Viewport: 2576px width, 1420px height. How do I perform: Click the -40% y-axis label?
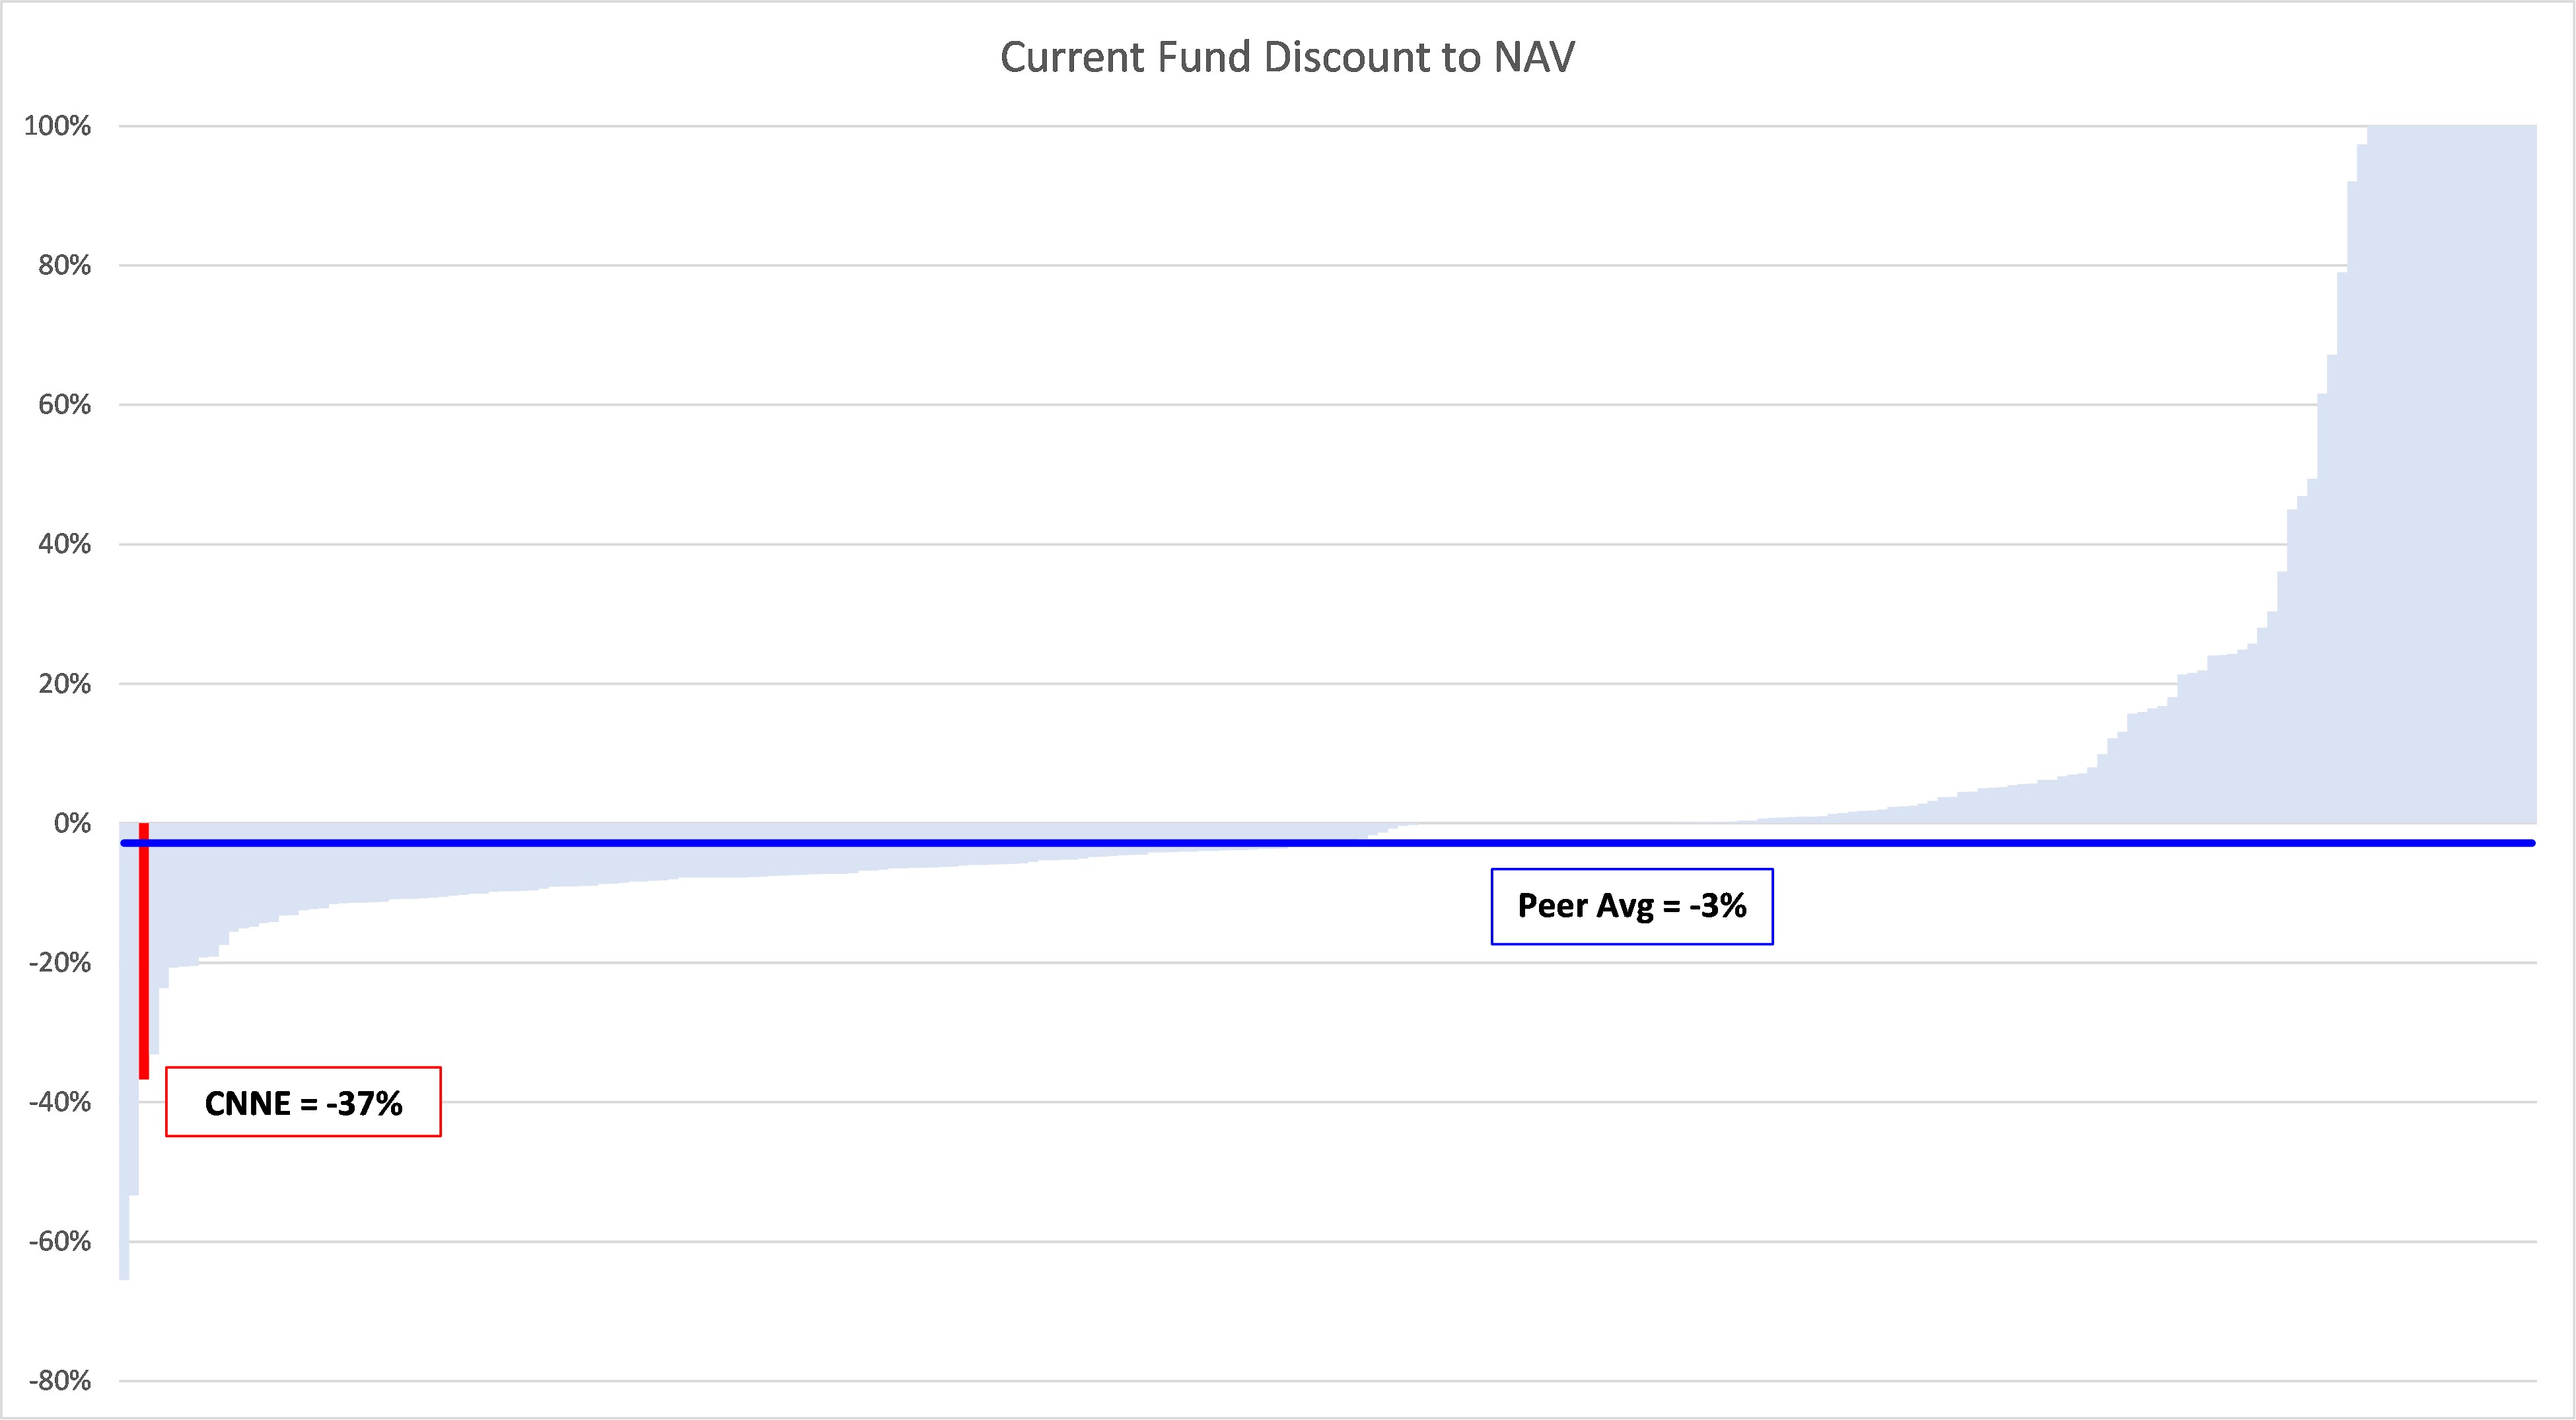click(x=60, y=1102)
